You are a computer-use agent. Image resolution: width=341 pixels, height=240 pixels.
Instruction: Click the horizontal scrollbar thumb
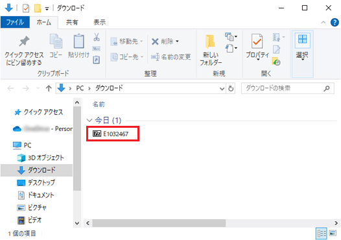coord(159,223)
